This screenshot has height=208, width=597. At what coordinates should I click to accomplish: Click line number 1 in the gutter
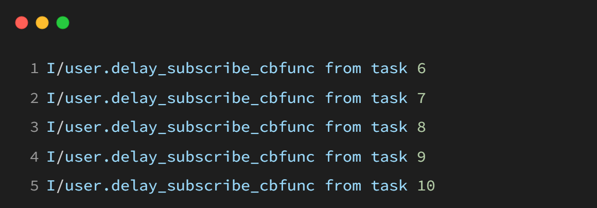pos(34,68)
